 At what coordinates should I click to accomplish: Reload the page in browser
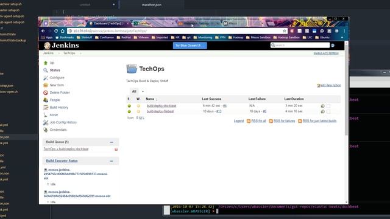point(56,31)
